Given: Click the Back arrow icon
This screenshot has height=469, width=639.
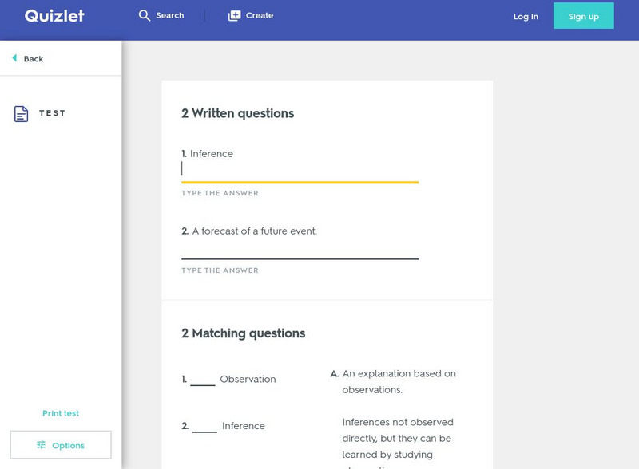Looking at the screenshot, I should point(14,58).
